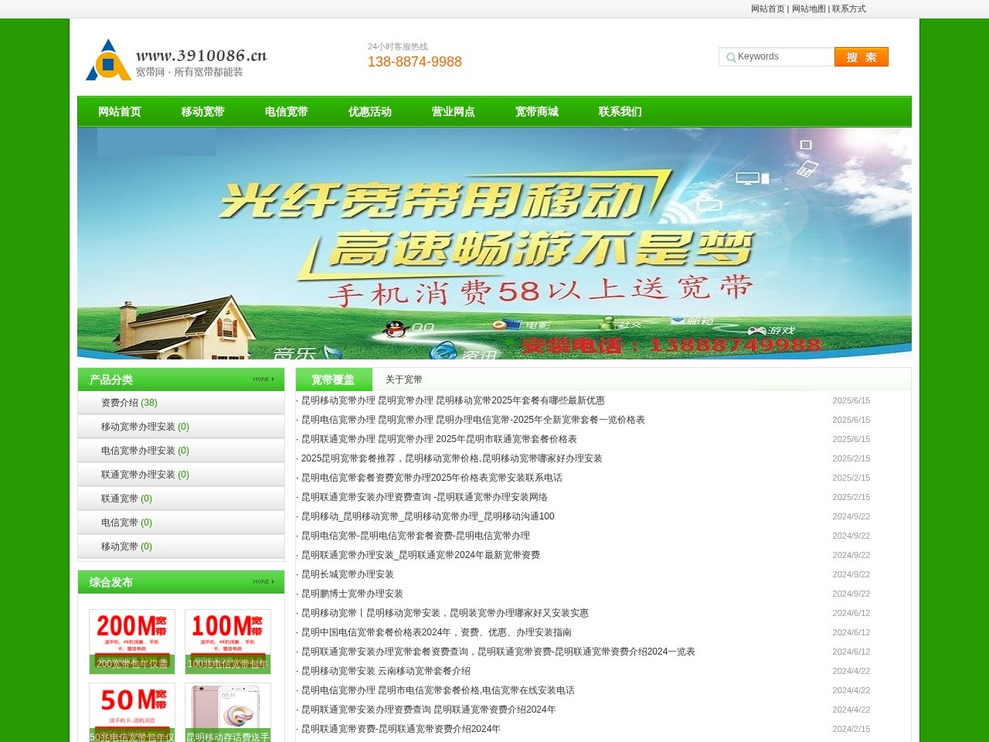Open article 昆明长城宽带办理安装

(348, 574)
